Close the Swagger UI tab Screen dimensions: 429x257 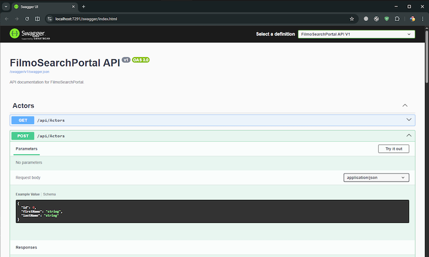tap(73, 6)
